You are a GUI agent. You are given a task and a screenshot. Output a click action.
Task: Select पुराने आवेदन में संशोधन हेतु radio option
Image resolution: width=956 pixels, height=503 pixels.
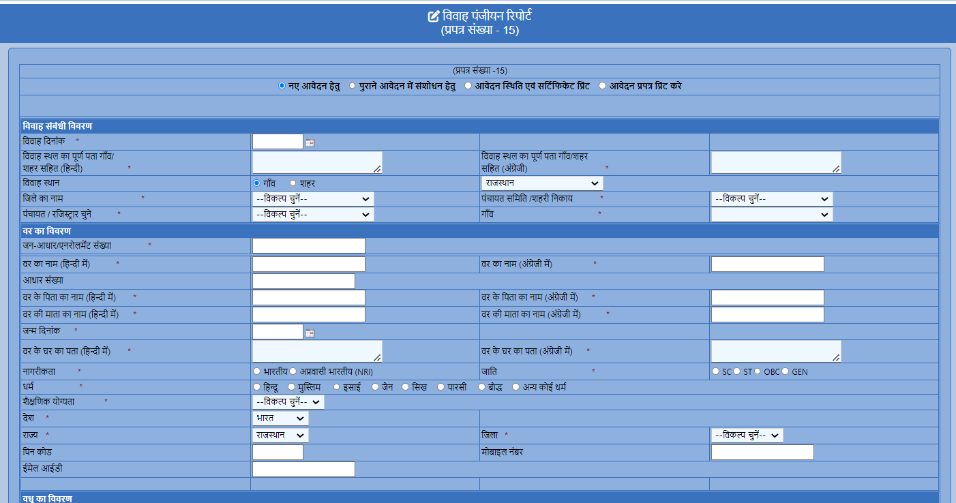pyautogui.click(x=352, y=86)
